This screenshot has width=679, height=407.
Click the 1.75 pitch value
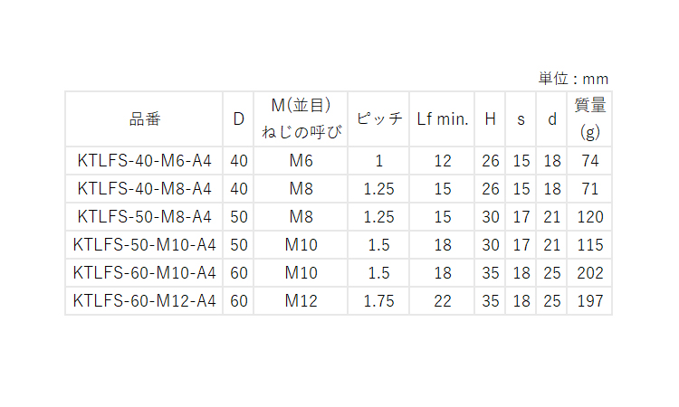(x=378, y=301)
